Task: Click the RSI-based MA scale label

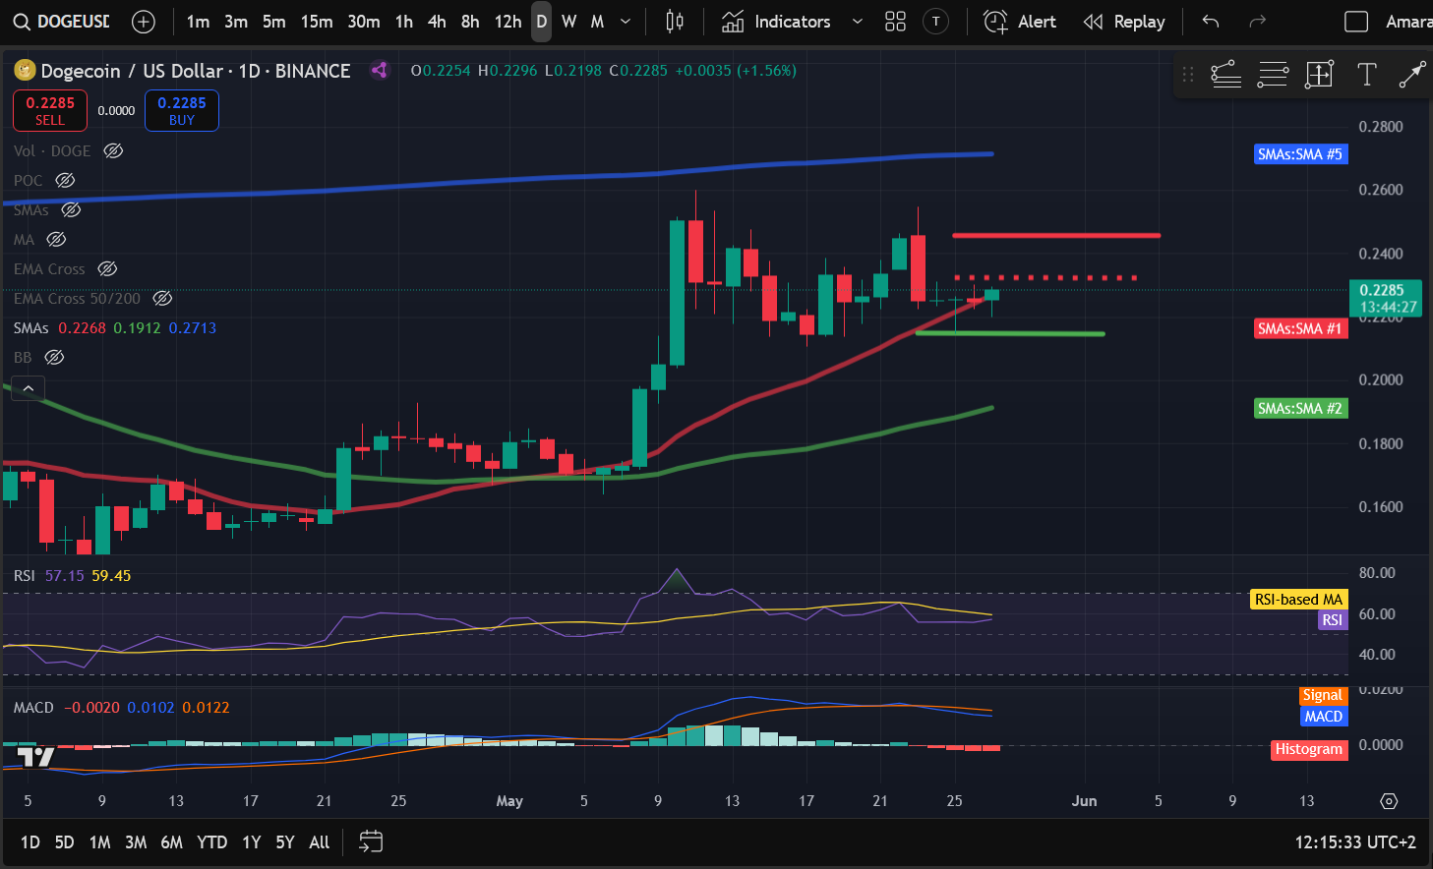Action: pyautogui.click(x=1298, y=599)
